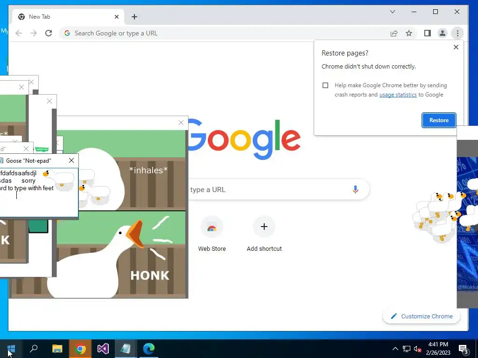Open the Chrome profile menu
The height and width of the screenshot is (358, 478).
[x=443, y=33]
